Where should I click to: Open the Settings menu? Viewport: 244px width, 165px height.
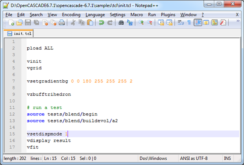point(118,15)
